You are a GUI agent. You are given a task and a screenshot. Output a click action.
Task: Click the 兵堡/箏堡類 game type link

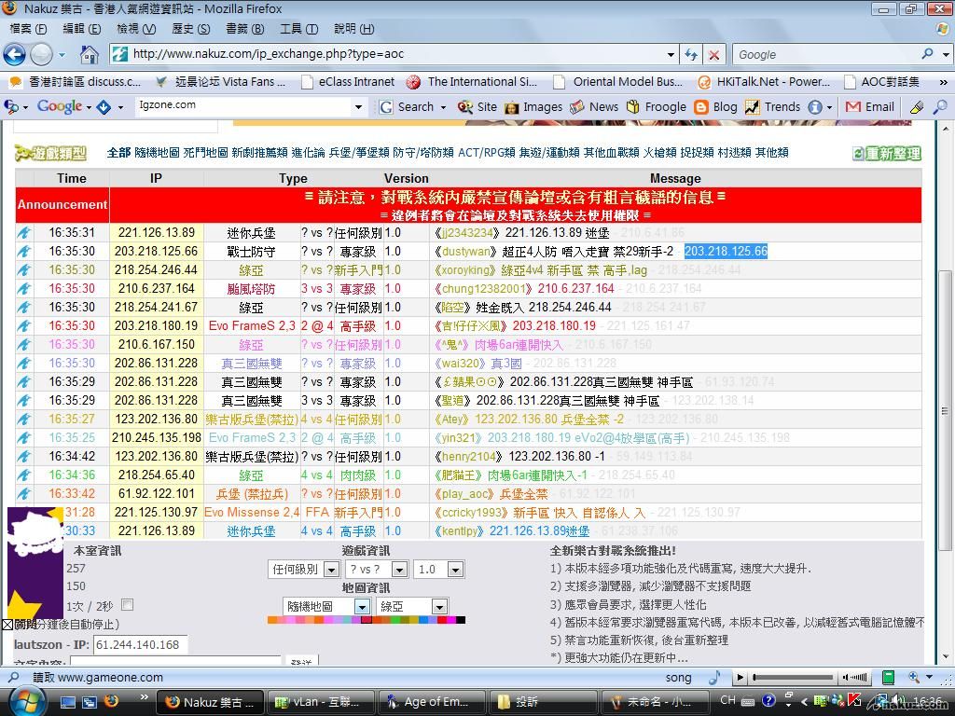358,153
